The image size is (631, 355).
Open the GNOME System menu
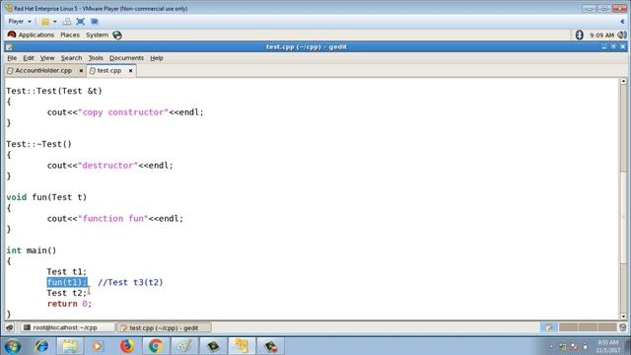click(97, 35)
